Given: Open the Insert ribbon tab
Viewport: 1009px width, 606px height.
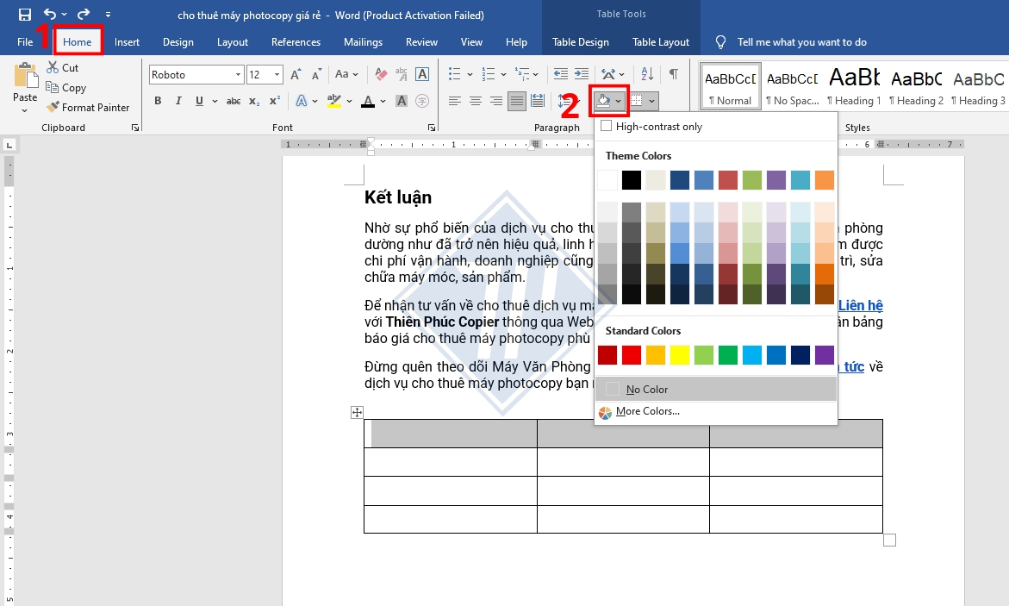Looking at the screenshot, I should [127, 41].
